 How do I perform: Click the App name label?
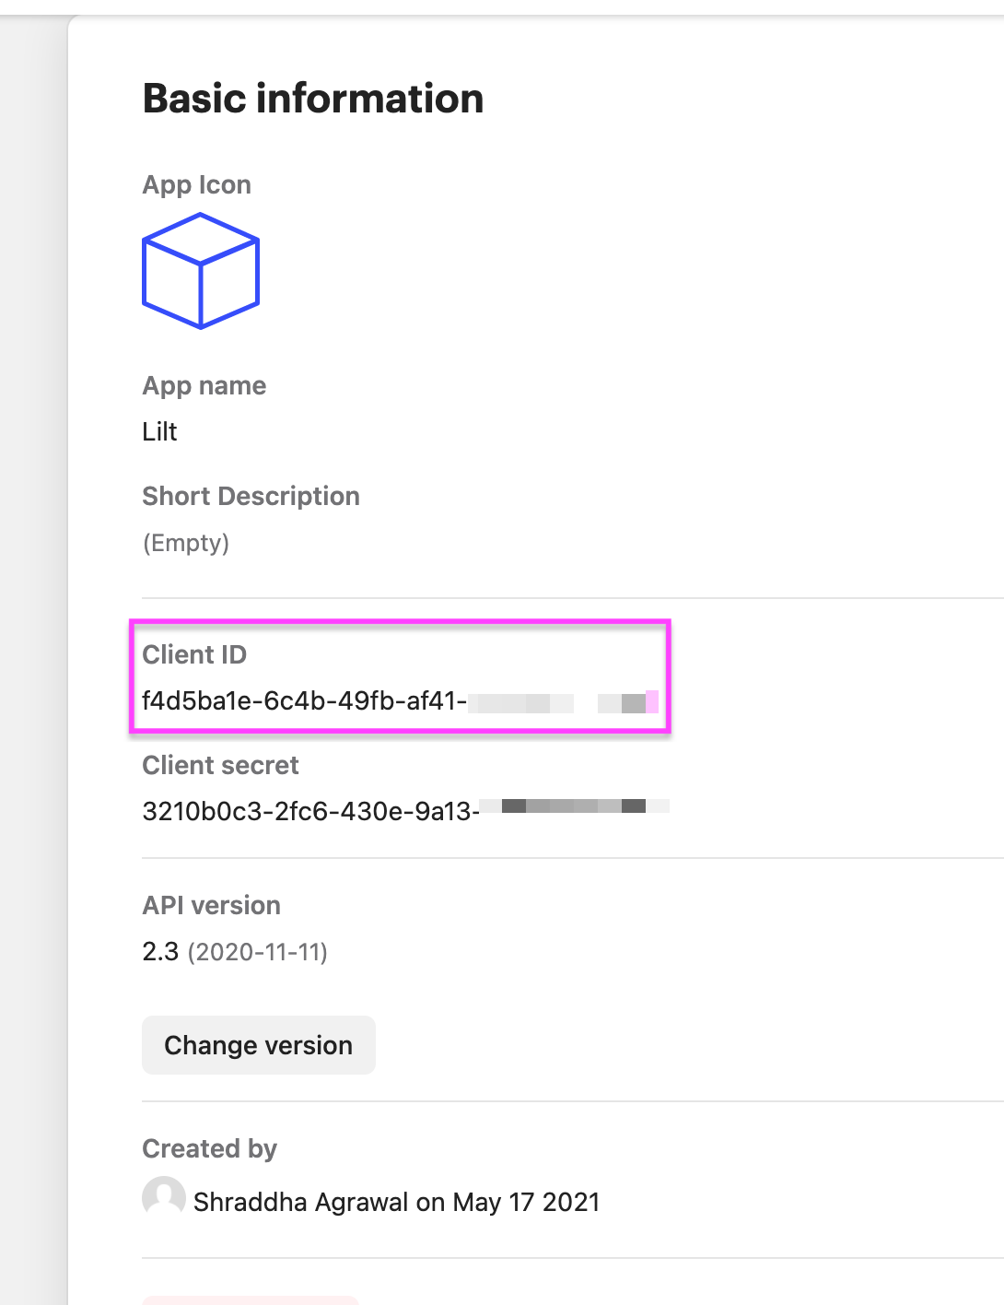point(204,385)
